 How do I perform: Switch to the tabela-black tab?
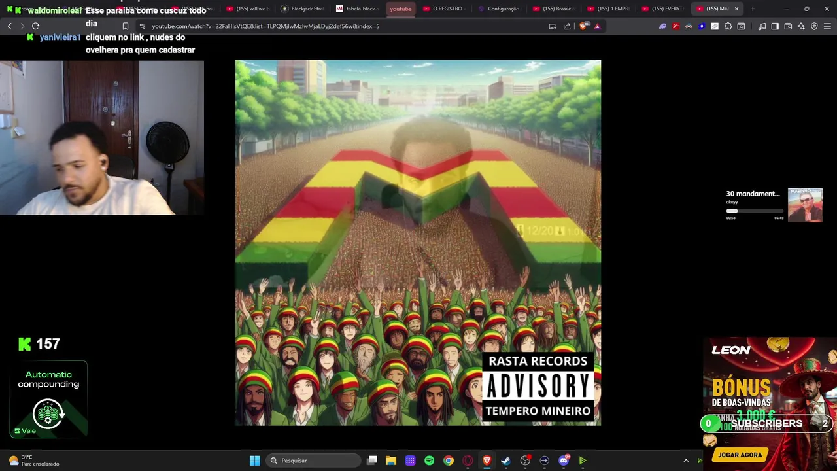click(x=357, y=9)
